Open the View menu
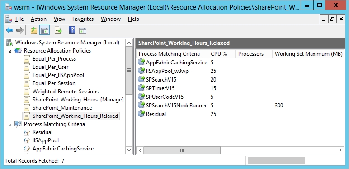The image size is (349, 169). (x=59, y=19)
